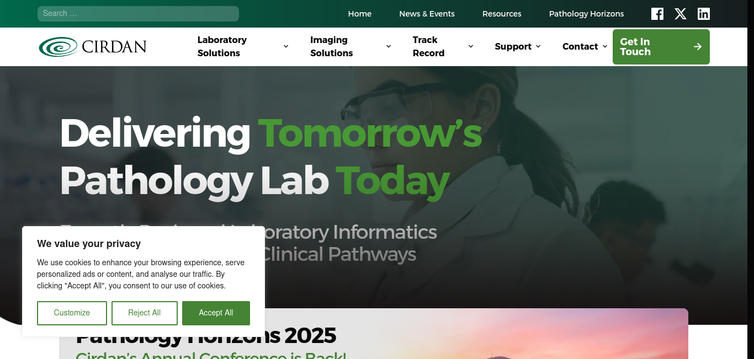Viewport: 754px width, 359px height.
Task: Accept all cookies
Action: tap(216, 313)
